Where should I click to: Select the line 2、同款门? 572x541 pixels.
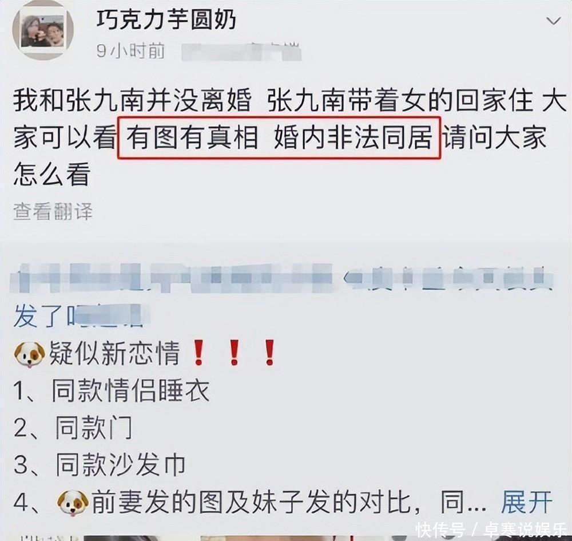[73, 428]
